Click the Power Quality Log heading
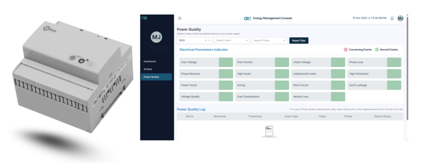The height and width of the screenshot is (163, 422). [x=191, y=109]
